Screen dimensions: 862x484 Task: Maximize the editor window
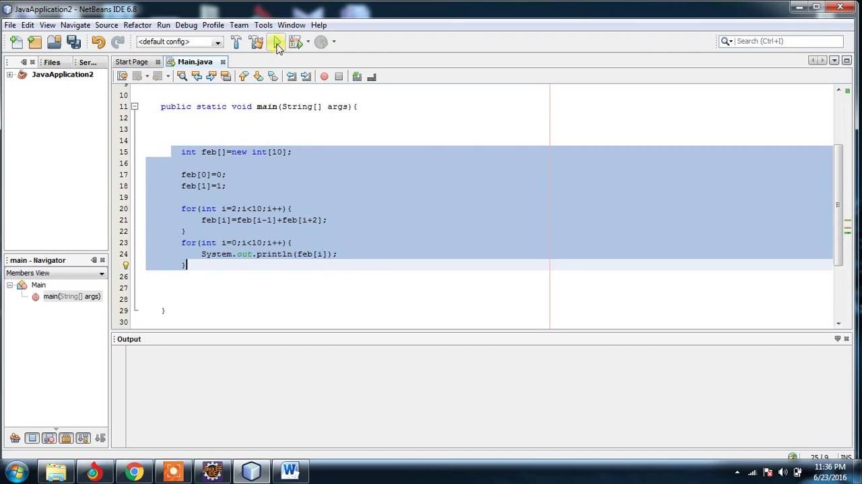(847, 61)
